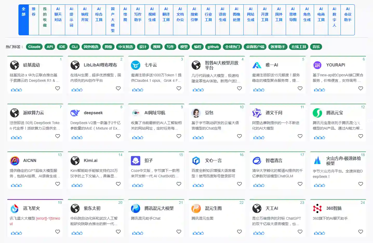Open the 智谱清言 card title
The width and height of the screenshot is (373, 243).
click(x=274, y=161)
